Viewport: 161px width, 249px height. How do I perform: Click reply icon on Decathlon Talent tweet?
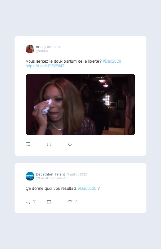coord(28,202)
